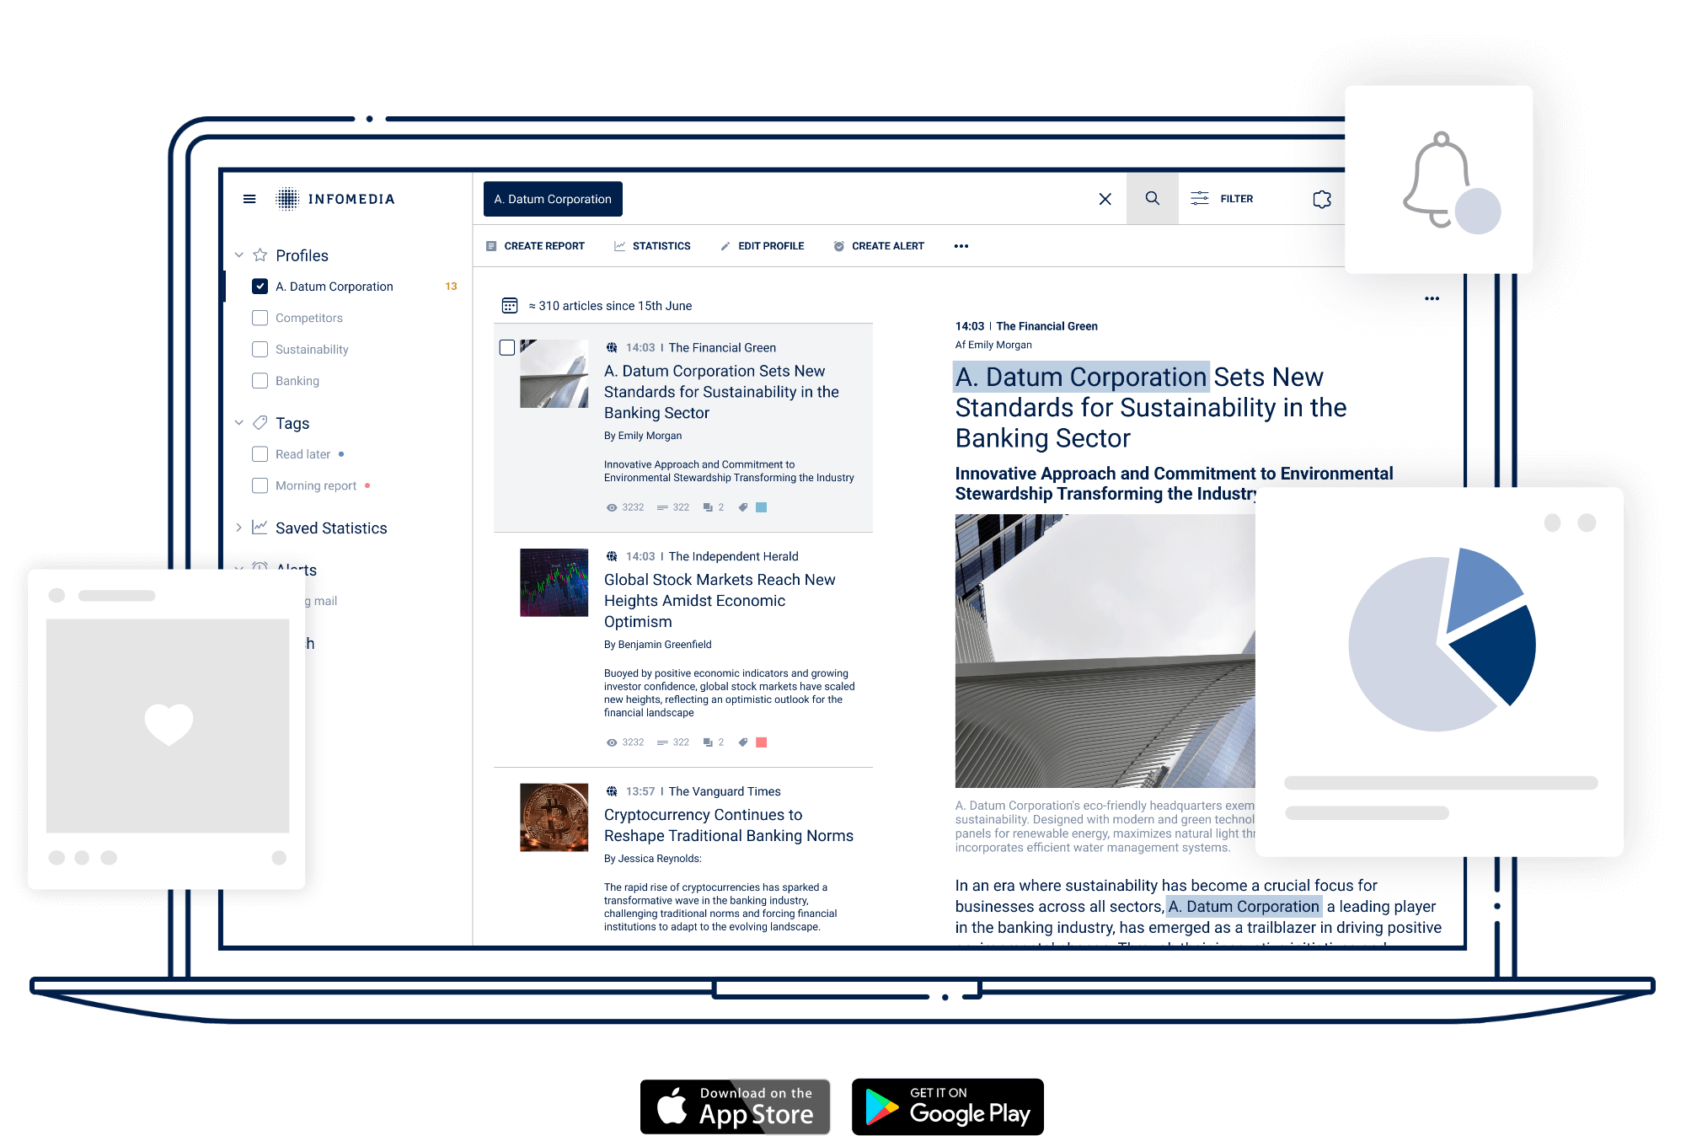This screenshot has height=1136, width=1686.
Task: Check the Read later tag
Action: 260,454
